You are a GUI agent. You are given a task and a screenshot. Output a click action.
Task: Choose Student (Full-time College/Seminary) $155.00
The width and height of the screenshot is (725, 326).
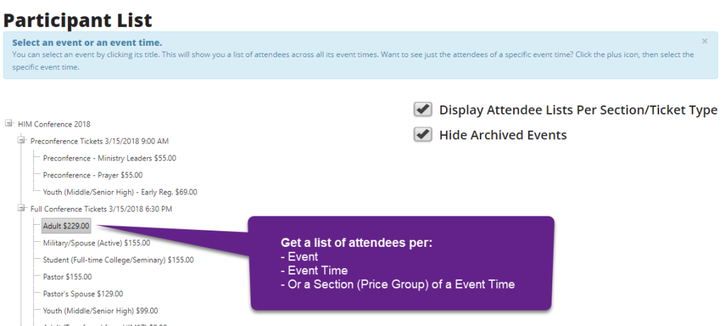(118, 260)
